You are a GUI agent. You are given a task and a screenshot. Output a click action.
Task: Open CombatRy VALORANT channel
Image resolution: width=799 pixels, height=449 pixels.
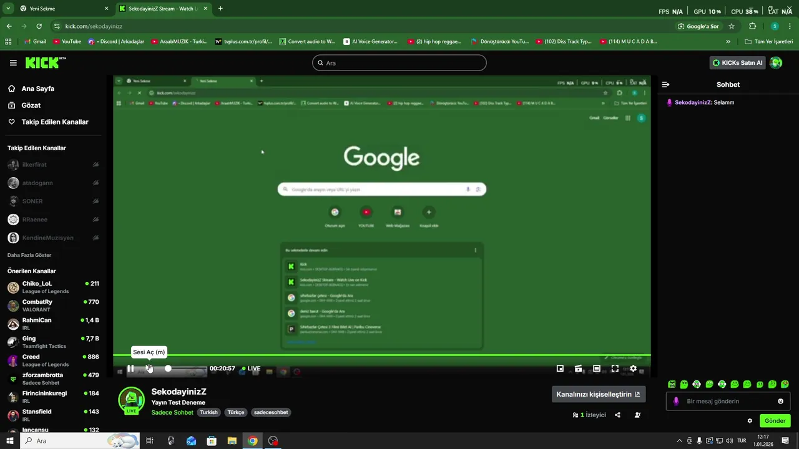[x=53, y=306]
